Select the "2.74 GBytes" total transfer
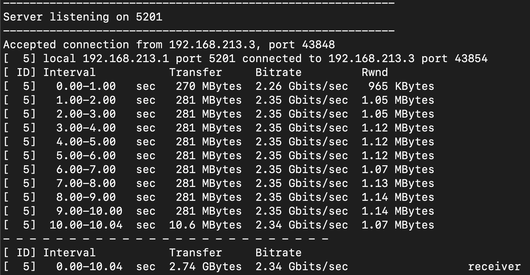 (205, 267)
